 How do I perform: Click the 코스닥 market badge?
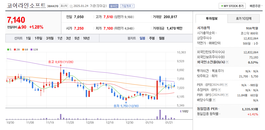[64, 6]
